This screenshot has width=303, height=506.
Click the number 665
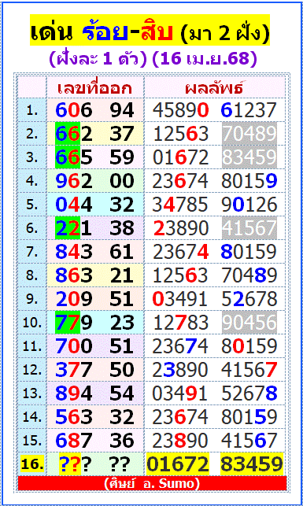click(74, 157)
